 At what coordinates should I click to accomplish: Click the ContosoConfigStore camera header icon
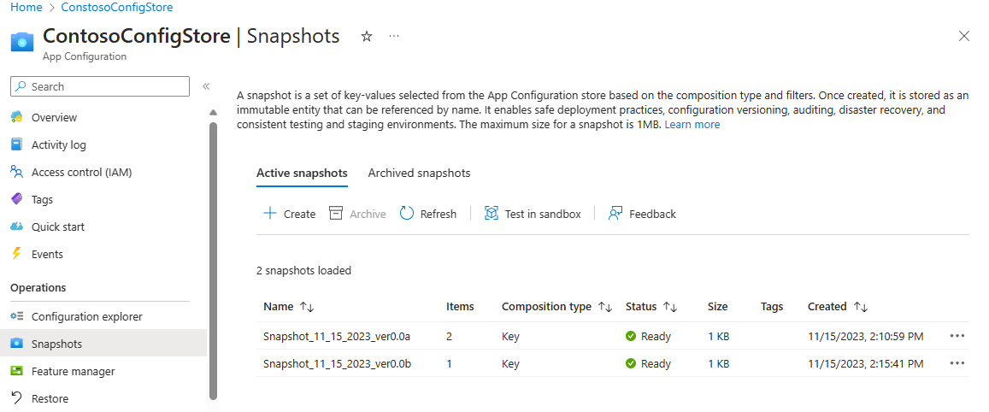click(21, 42)
